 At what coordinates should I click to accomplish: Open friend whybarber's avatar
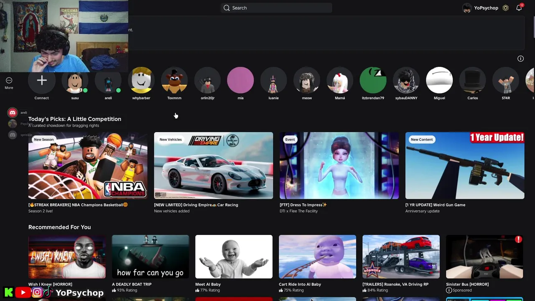click(141, 80)
